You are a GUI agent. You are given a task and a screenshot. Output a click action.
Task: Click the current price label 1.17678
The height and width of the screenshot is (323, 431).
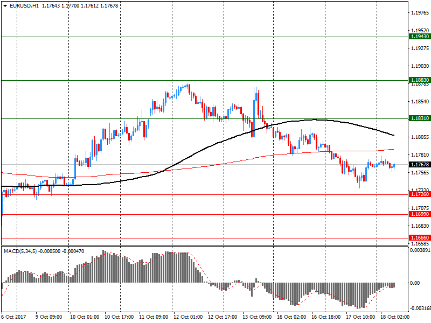pos(420,165)
